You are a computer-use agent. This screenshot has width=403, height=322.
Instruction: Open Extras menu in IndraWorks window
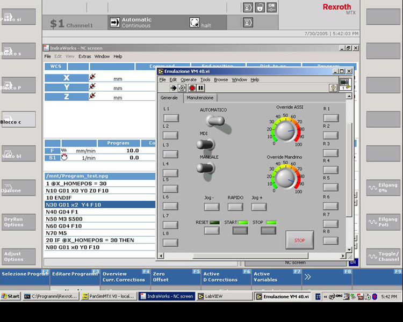[x=85, y=56]
